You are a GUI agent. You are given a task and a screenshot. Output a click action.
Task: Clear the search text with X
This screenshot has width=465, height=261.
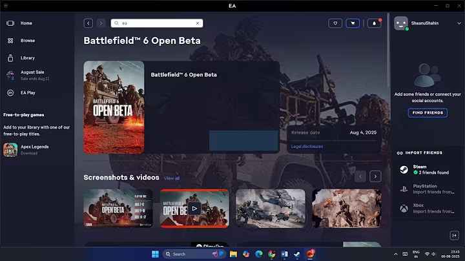198,23
